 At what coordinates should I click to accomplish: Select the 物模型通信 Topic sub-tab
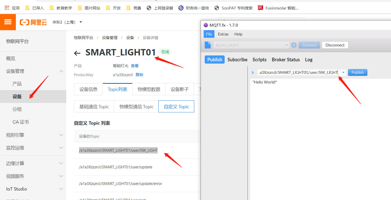[136, 107]
